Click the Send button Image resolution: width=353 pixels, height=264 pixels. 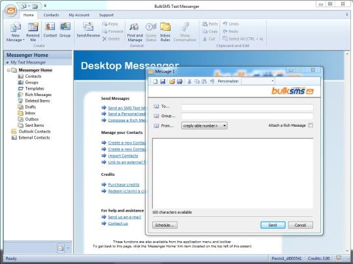[x=273, y=225]
